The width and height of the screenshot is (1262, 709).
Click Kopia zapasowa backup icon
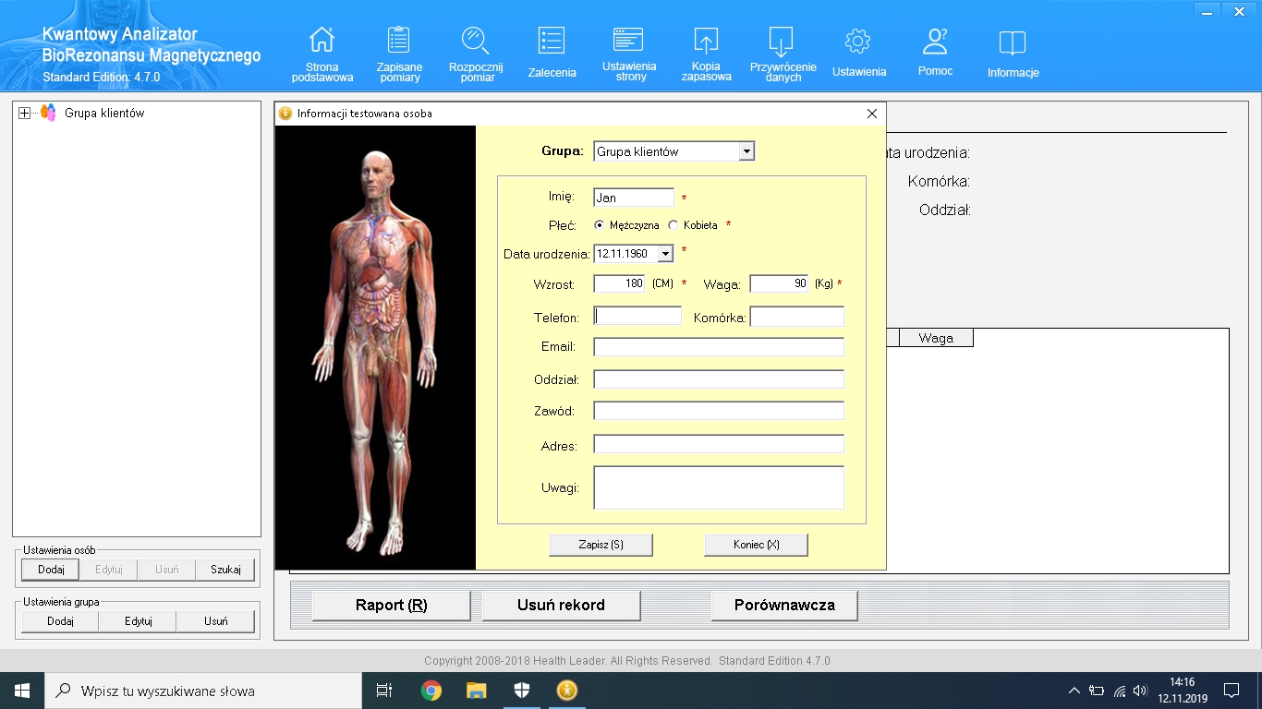[706, 41]
